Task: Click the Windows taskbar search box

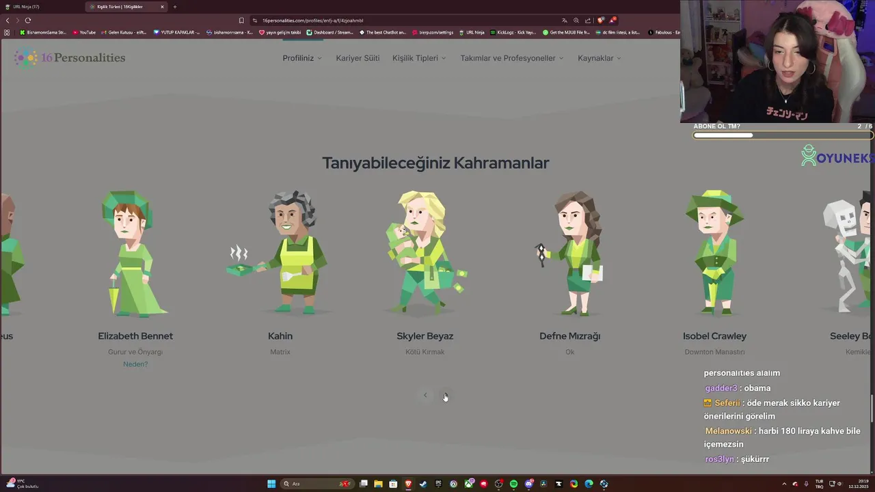Action: [317, 484]
